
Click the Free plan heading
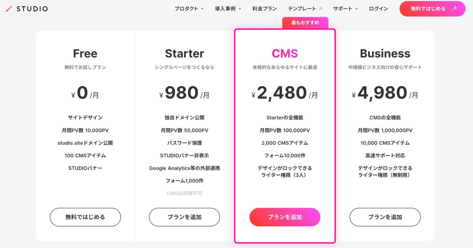[85, 53]
